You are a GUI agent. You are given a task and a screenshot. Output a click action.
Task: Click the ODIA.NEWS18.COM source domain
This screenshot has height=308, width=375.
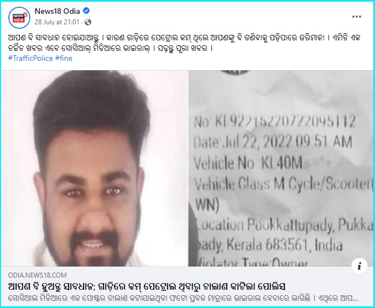(x=37, y=275)
